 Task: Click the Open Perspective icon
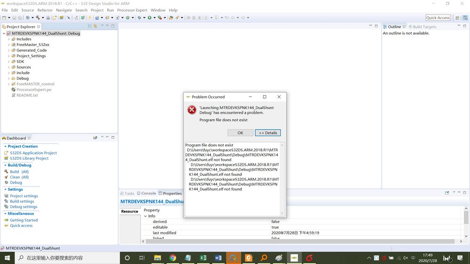click(457, 18)
